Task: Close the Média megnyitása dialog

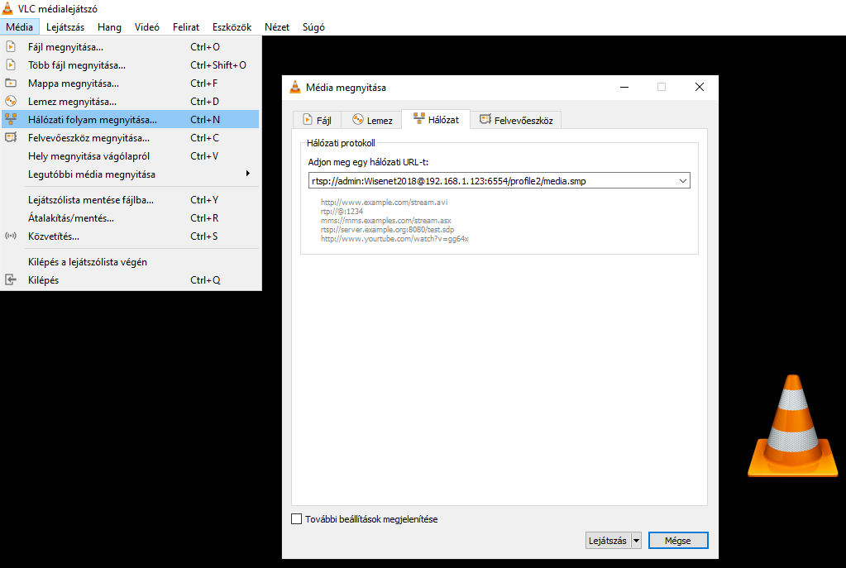Action: click(700, 87)
